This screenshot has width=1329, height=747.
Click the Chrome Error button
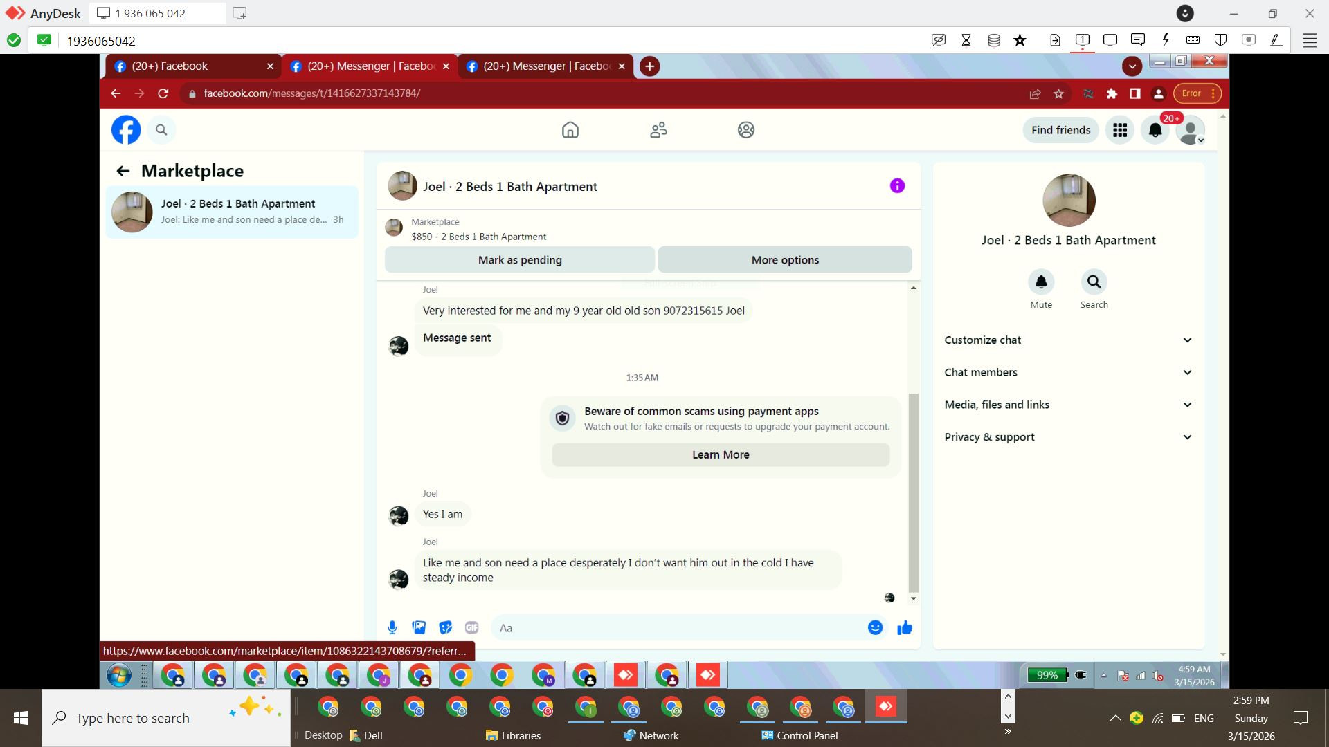1197,93
